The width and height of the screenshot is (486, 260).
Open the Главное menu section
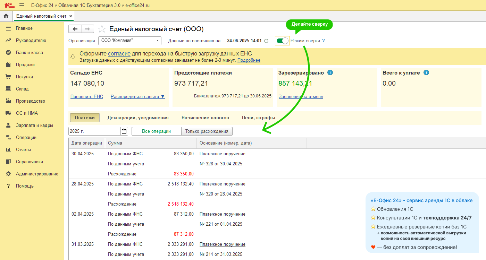click(24, 28)
